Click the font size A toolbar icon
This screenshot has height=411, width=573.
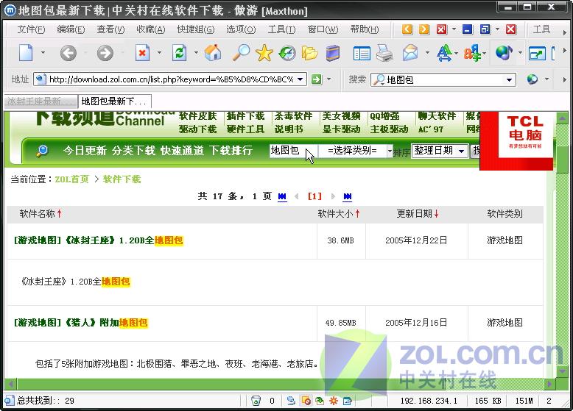point(444,53)
